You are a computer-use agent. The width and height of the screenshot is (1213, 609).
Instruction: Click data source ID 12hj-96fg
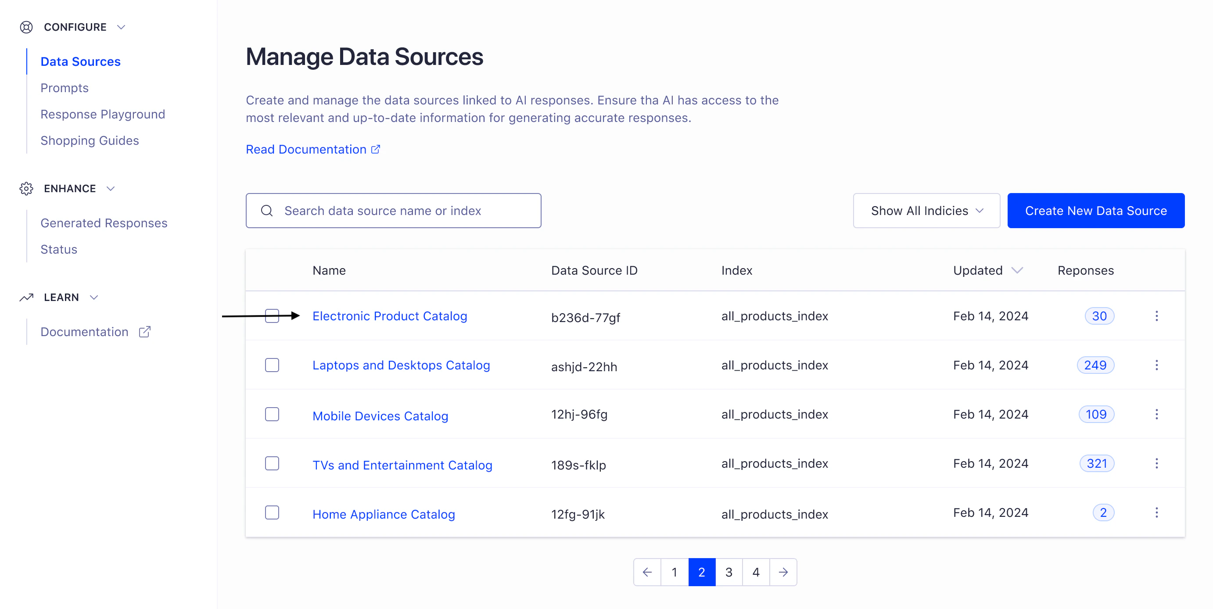579,414
